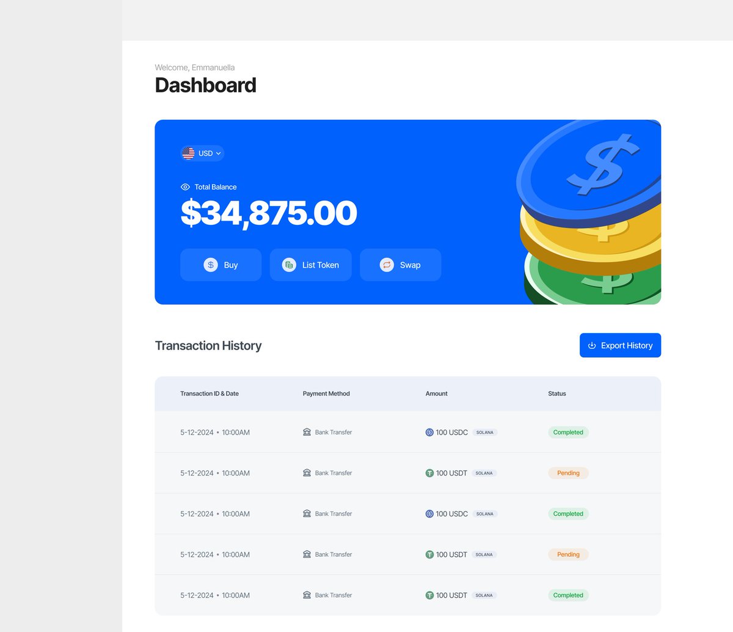
Task: Click the Total Balance label
Action: [216, 187]
